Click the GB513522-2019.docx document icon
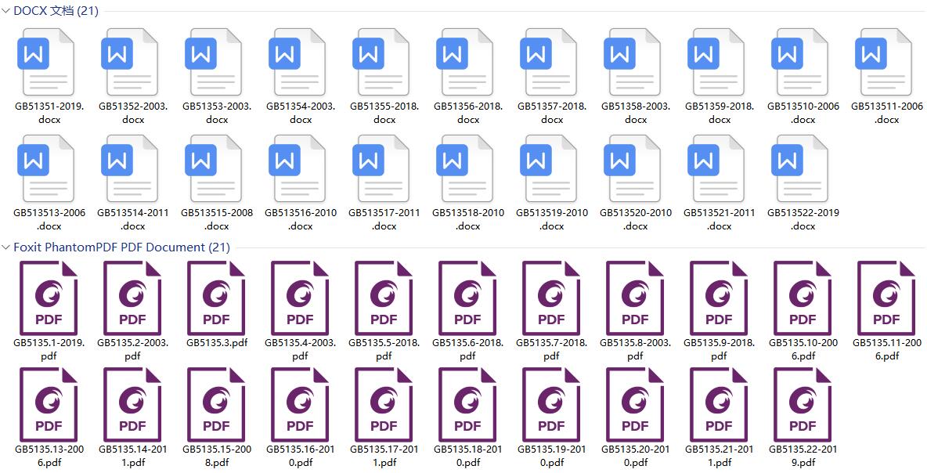This screenshot has height=473, width=927. tap(803, 169)
